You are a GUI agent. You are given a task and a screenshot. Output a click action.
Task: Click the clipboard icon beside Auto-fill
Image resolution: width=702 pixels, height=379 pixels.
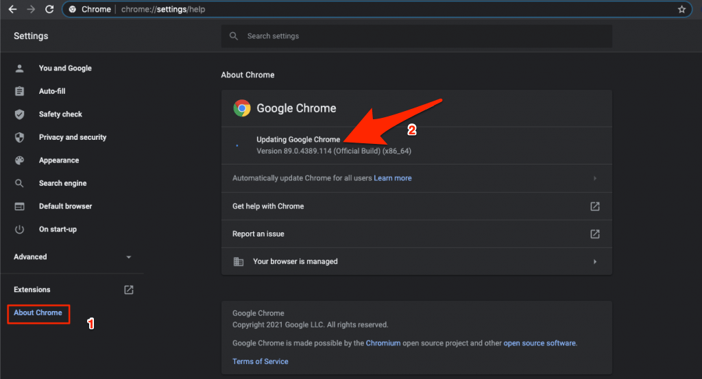(x=19, y=91)
